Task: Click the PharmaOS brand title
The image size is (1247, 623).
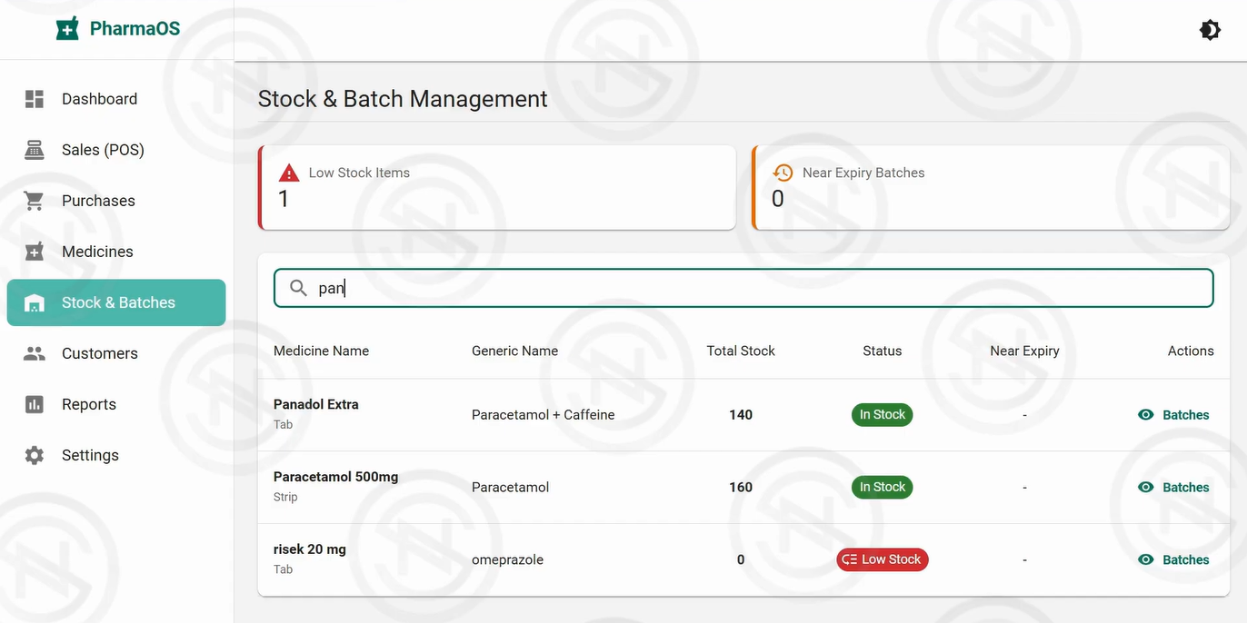Action: (135, 29)
